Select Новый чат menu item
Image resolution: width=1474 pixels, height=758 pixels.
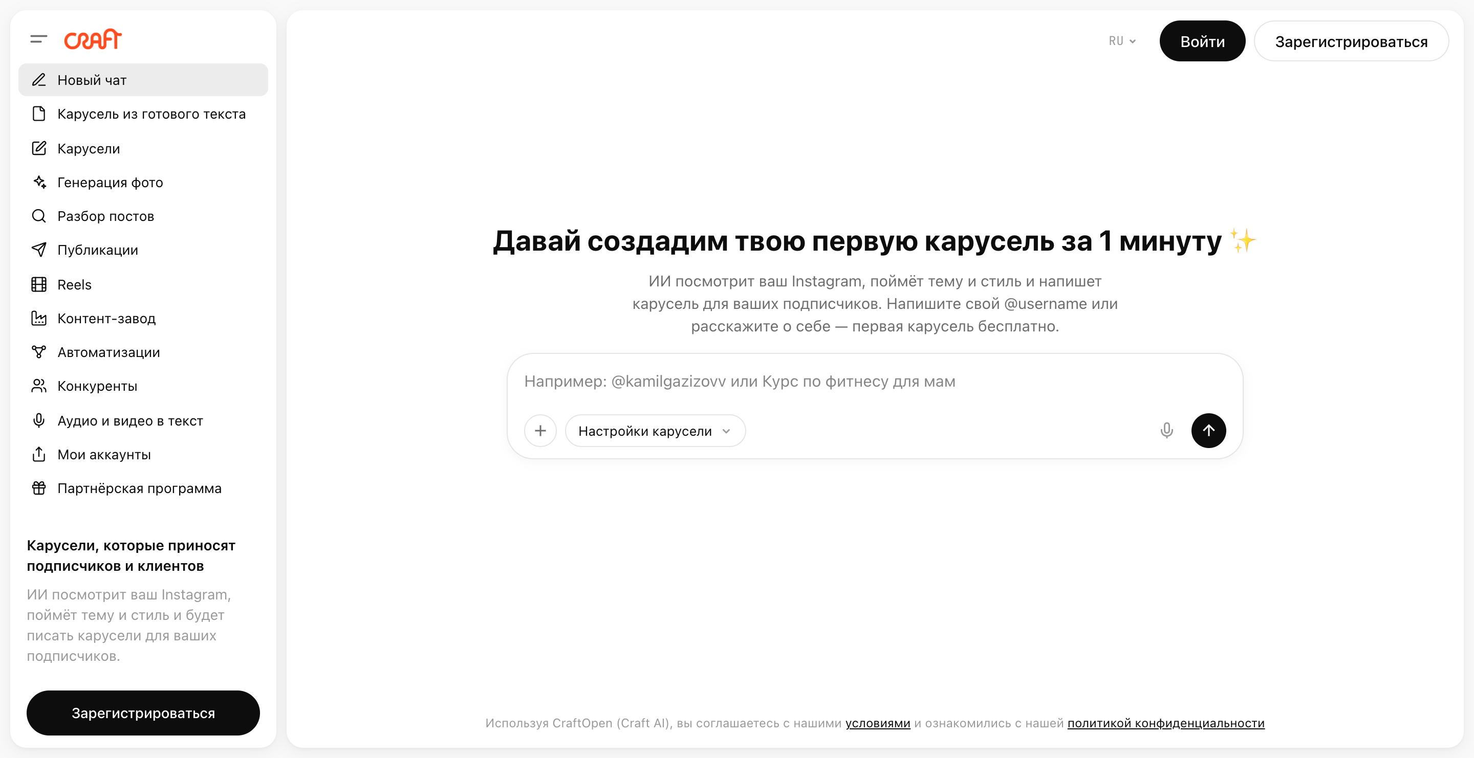pos(143,80)
